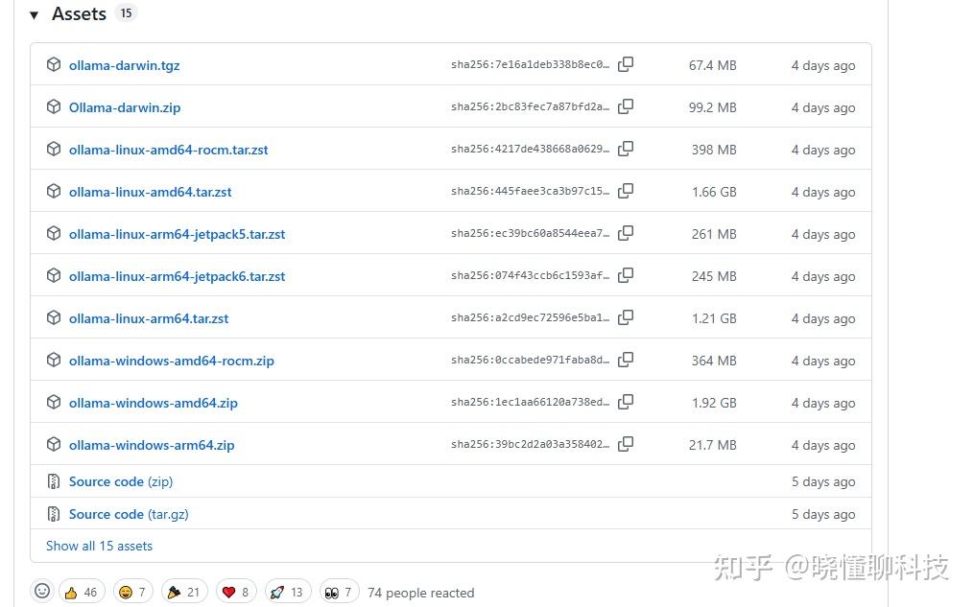Image resolution: width=974 pixels, height=607 pixels.
Task: Click package icon beside ollama-linux-arm64.tar.zst
Action: [54, 317]
